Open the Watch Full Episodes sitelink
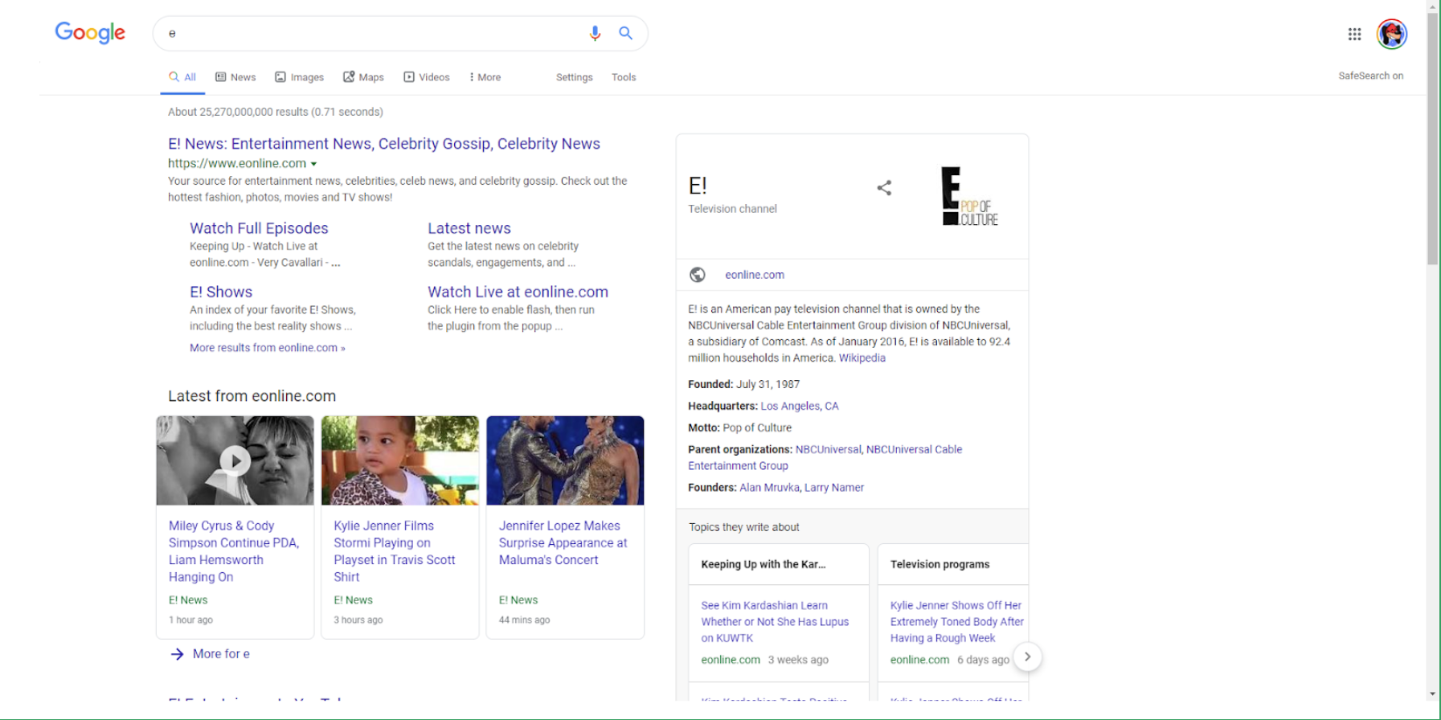Image resolution: width=1441 pixels, height=720 pixels. pyautogui.click(x=259, y=228)
